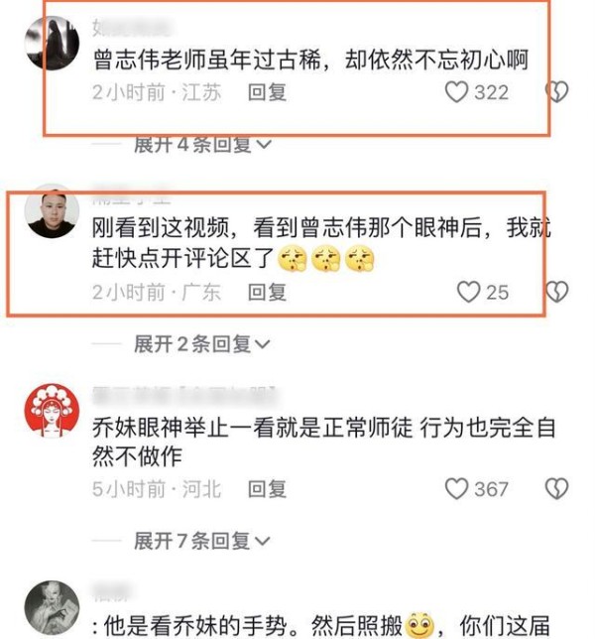This screenshot has width=595, height=639.
Task: Like the comment with 322 likes
Action: tap(456, 92)
